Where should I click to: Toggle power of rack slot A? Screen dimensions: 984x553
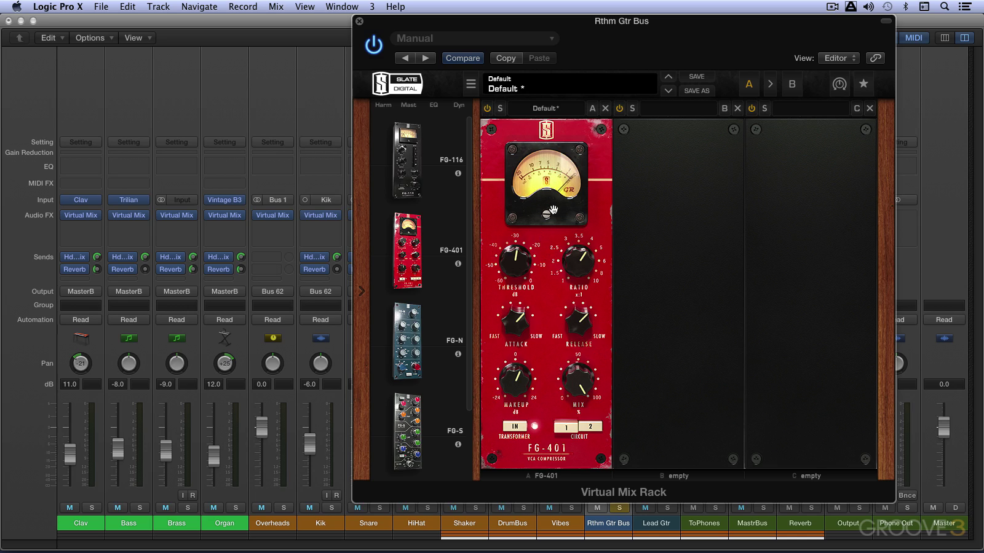[487, 108]
